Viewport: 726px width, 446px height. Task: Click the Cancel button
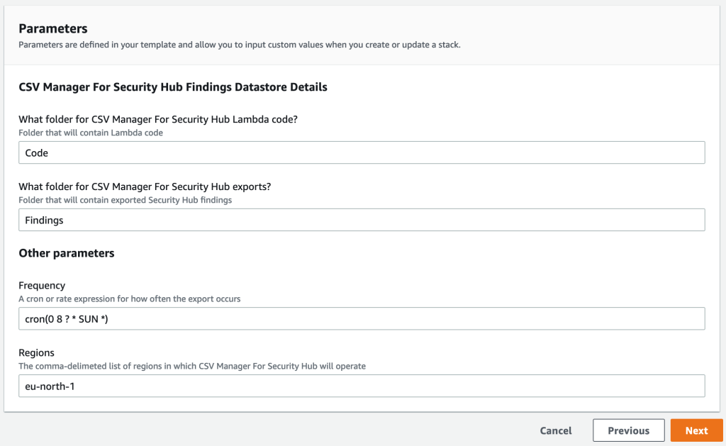click(556, 430)
